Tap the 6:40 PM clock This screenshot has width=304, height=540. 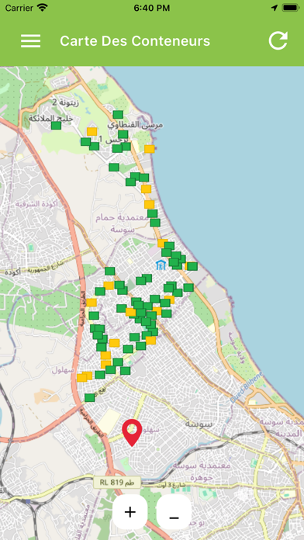[x=152, y=8]
